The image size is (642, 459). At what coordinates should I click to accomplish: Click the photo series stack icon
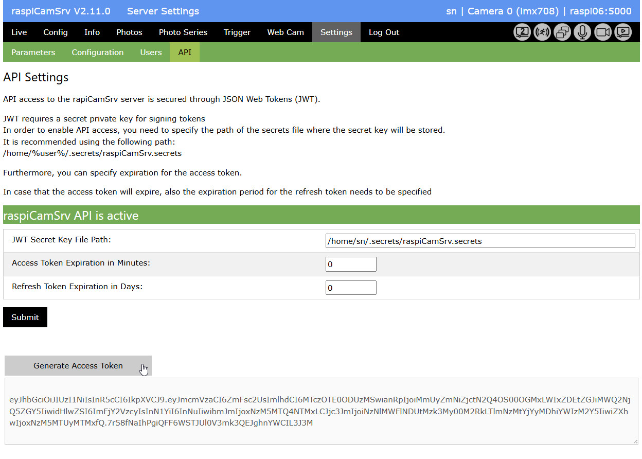(562, 32)
